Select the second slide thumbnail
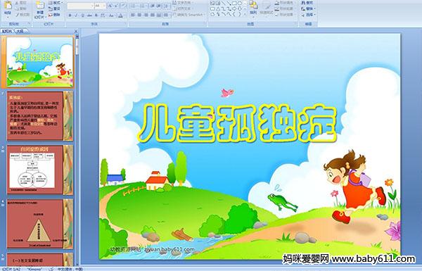 pos(40,116)
